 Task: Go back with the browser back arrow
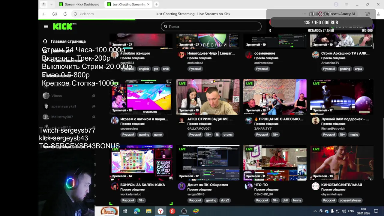click(x=44, y=14)
